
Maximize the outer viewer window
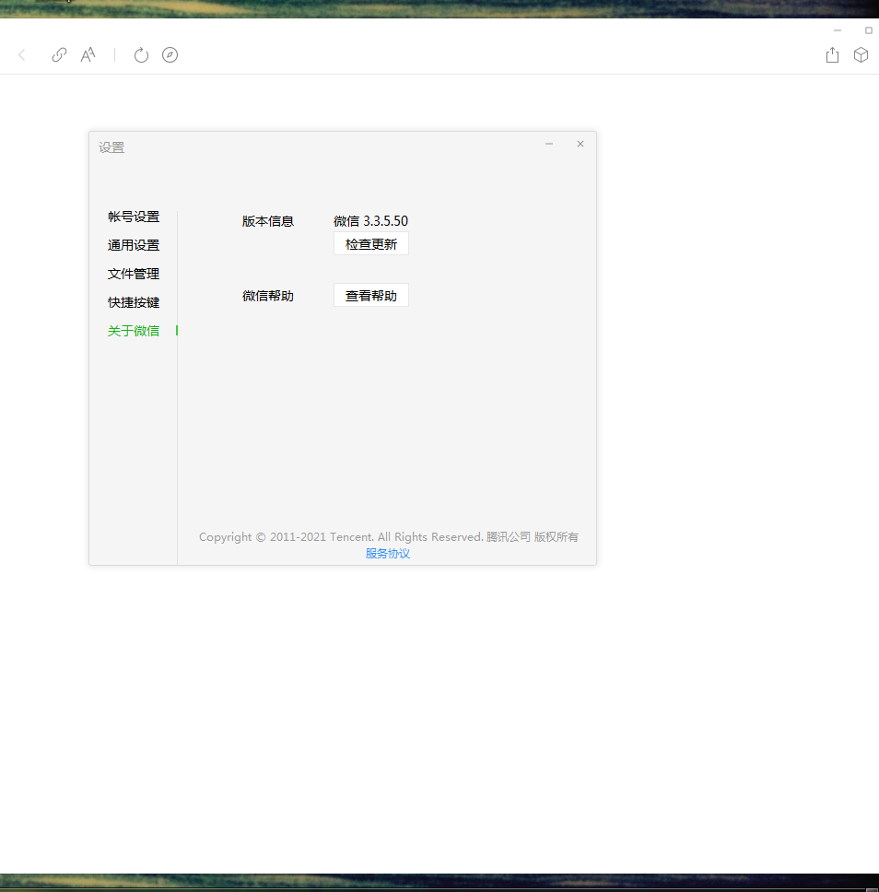click(869, 30)
